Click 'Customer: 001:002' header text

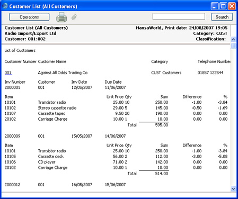(x=25, y=39)
